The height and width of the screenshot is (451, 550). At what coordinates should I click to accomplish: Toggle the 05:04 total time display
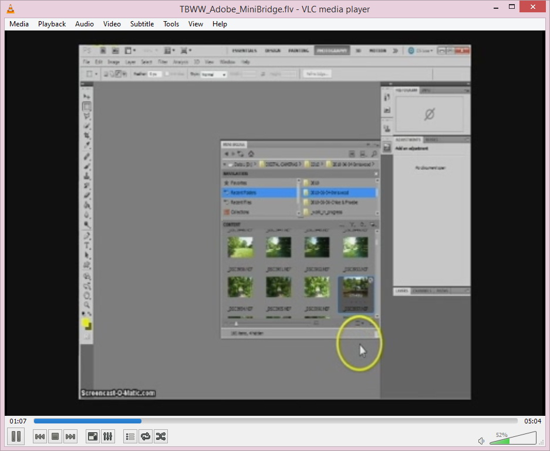pos(532,421)
